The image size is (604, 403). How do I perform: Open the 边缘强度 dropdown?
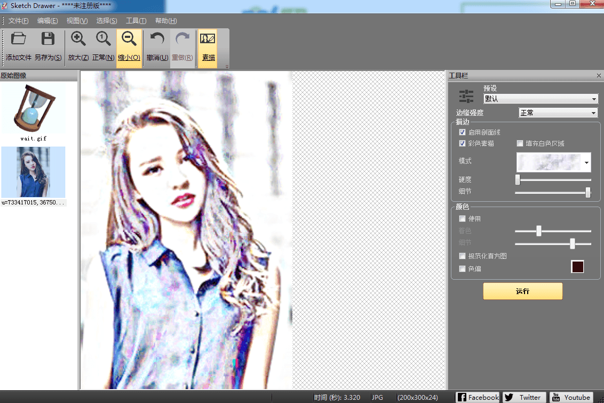click(558, 113)
